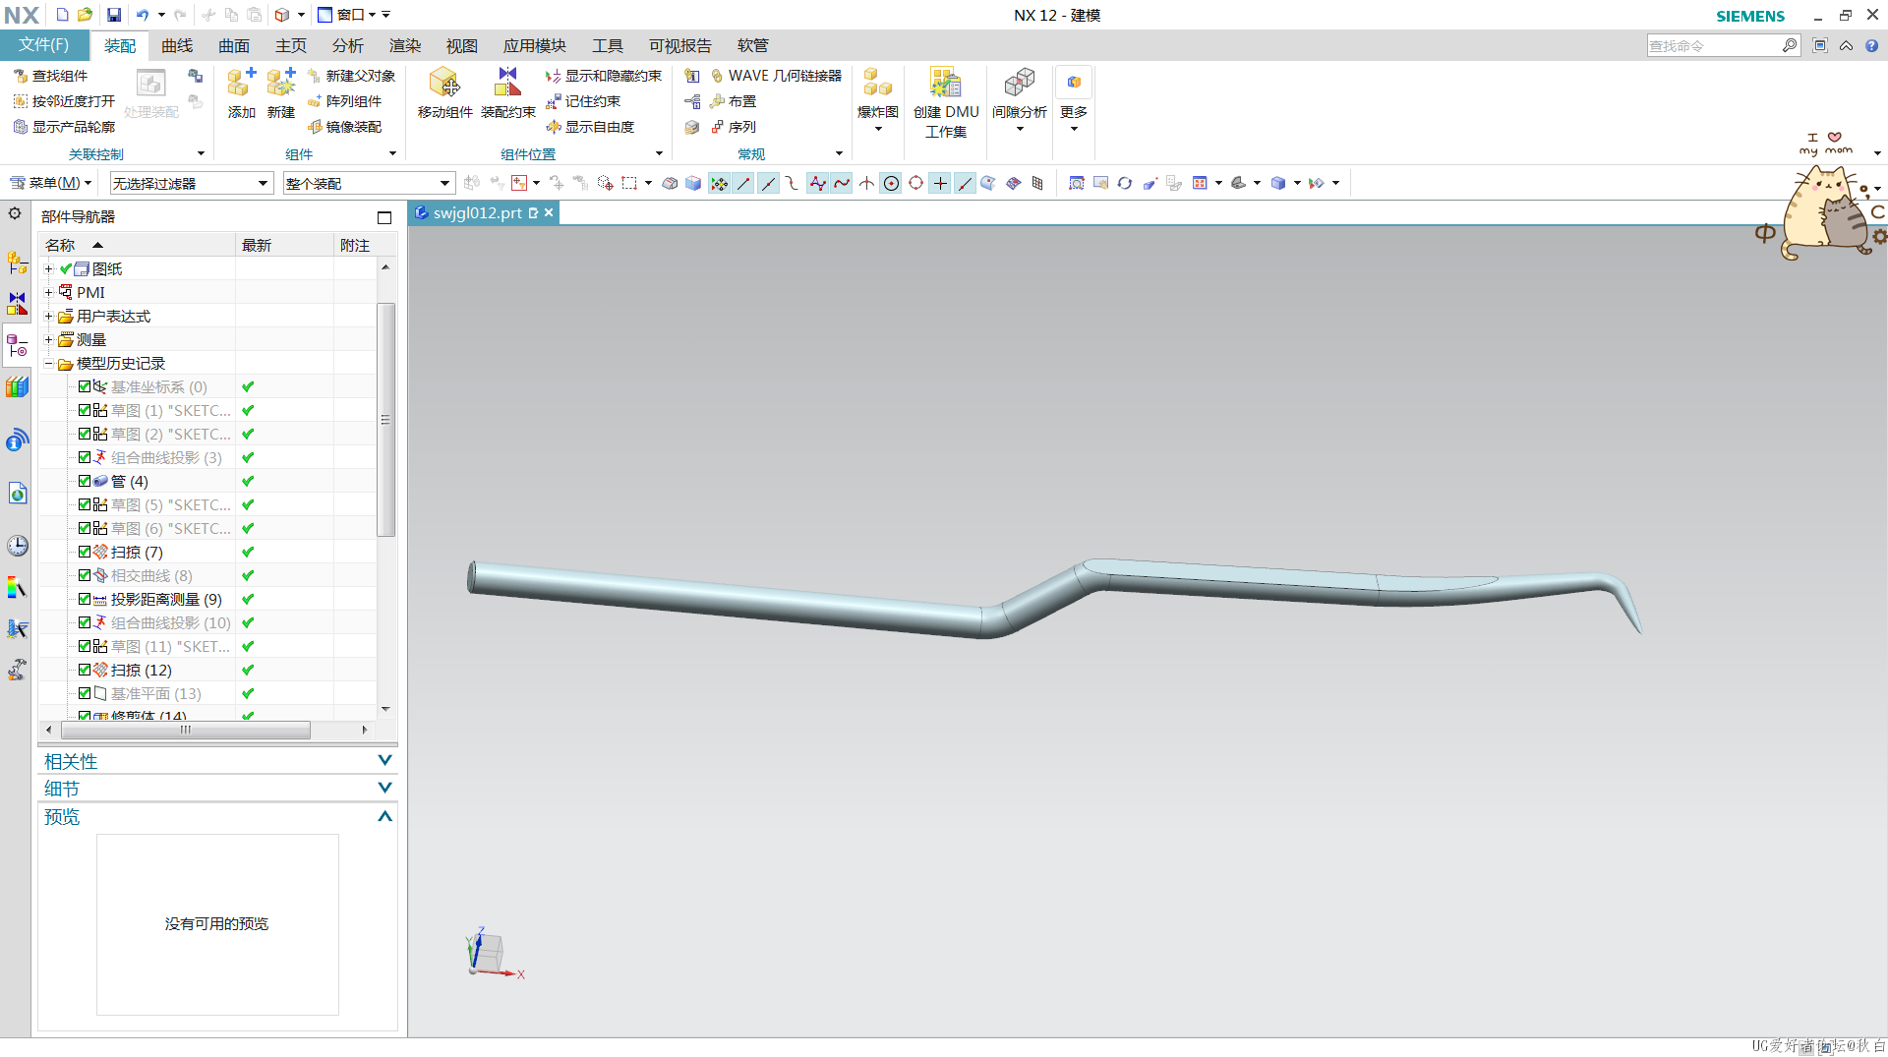This screenshot has width=1888, height=1057.
Task: Toggle the 相交曲线 (8) checkbox
Action: tap(85, 575)
